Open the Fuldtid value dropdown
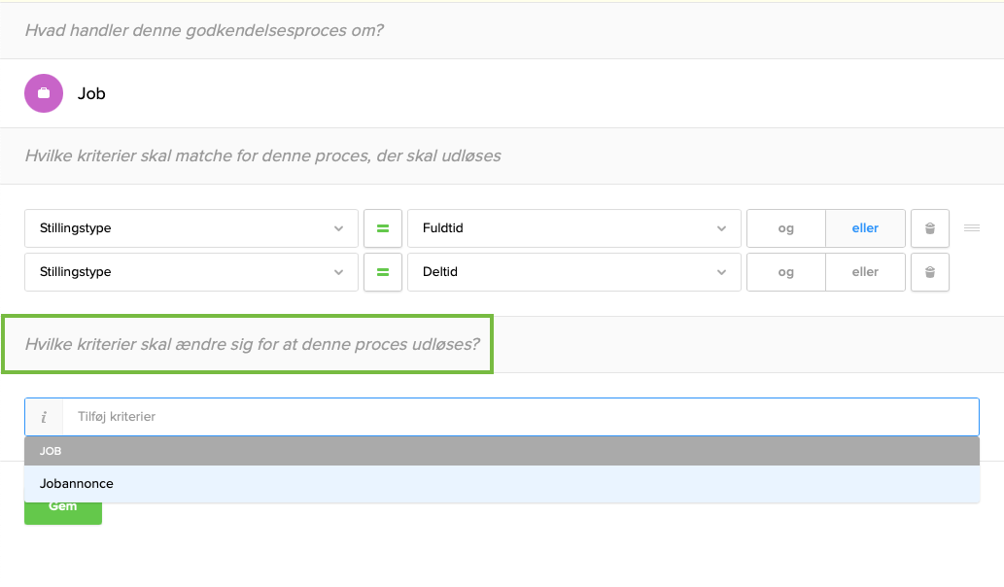Viewport: 1004px width, 587px height. [573, 228]
